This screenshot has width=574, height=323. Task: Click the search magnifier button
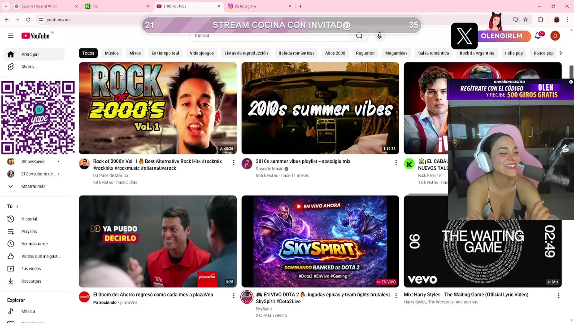pyautogui.click(x=359, y=36)
